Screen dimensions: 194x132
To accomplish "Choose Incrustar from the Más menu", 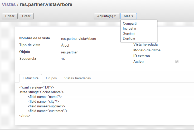I will pyautogui.click(x=129, y=28).
